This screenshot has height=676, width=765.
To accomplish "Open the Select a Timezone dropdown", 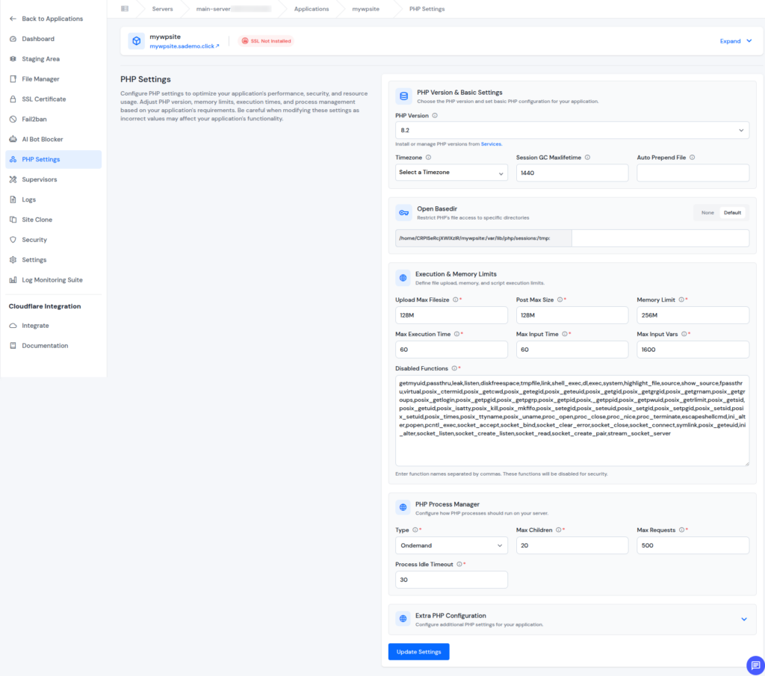I will (451, 173).
